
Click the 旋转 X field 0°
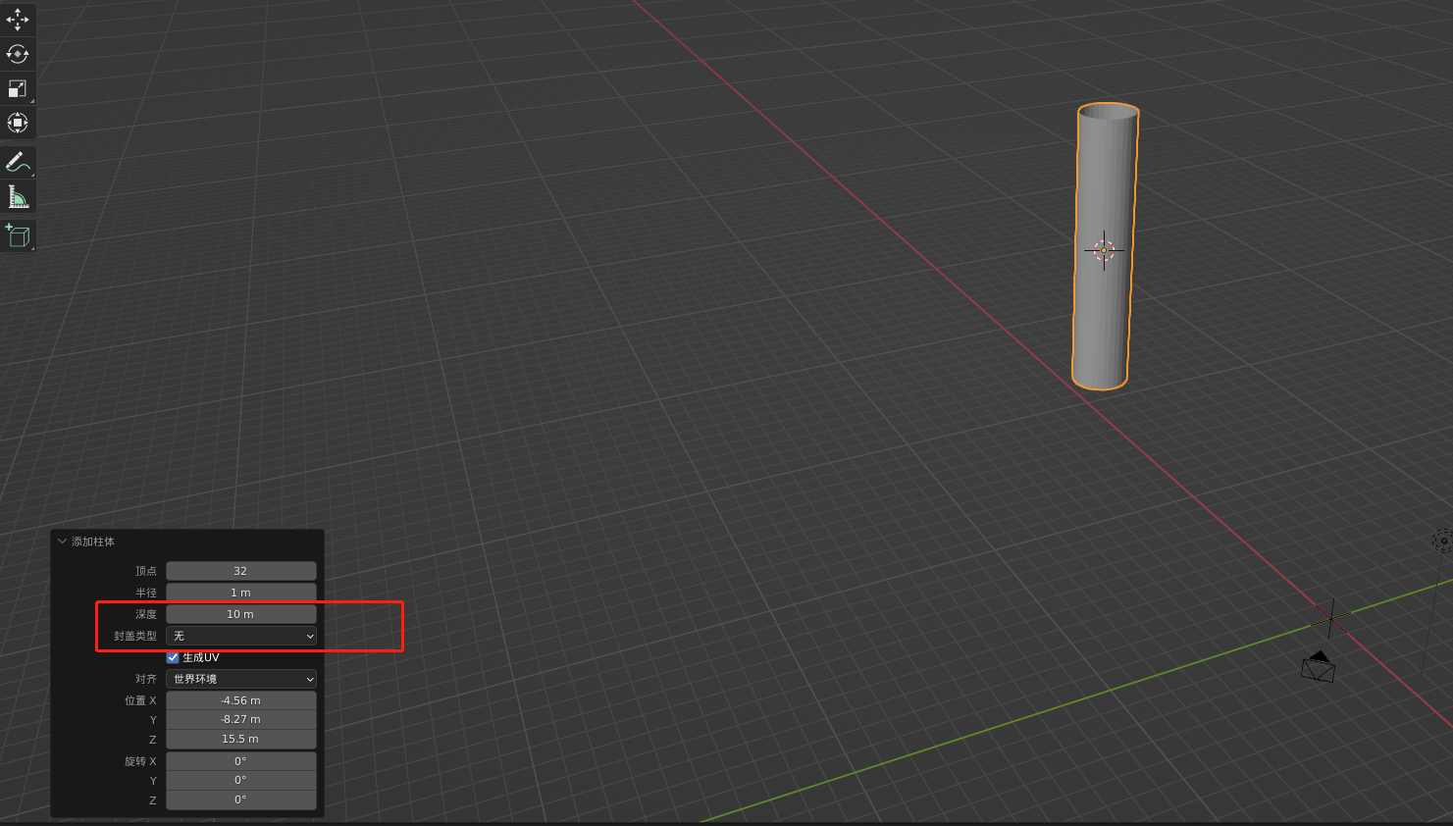pyautogui.click(x=241, y=761)
